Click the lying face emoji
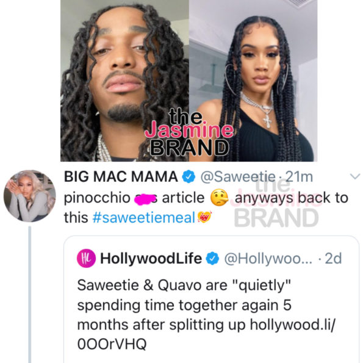The width and height of the screenshot is (363, 363). [x=219, y=198]
